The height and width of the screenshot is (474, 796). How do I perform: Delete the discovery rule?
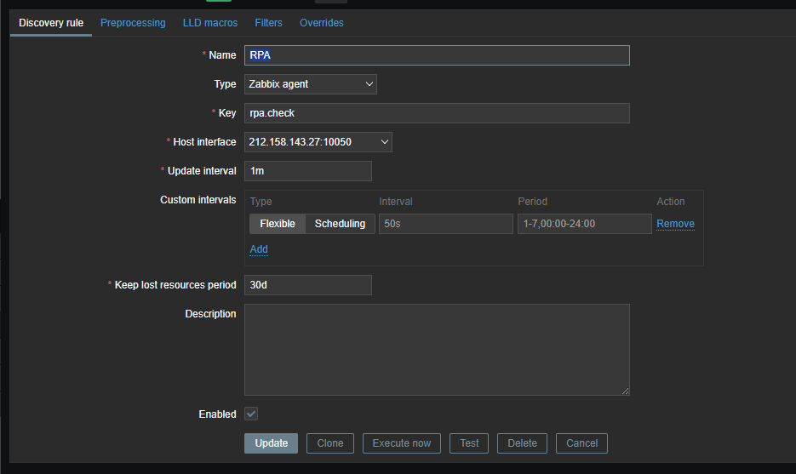pos(522,443)
